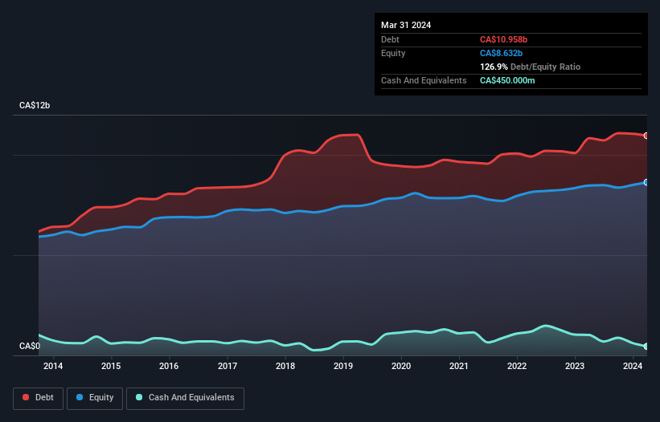Select the 2023 label on the x-axis
The height and width of the screenshot is (422, 660).
point(575,366)
